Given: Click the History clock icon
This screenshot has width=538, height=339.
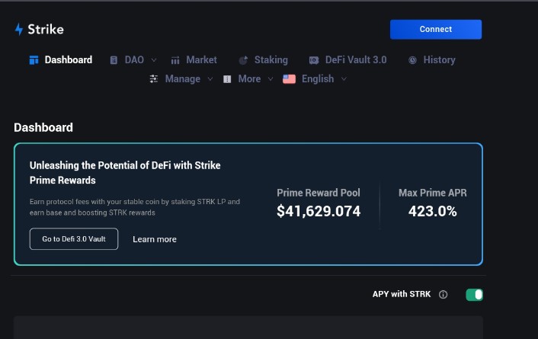Looking at the screenshot, I should 412,60.
